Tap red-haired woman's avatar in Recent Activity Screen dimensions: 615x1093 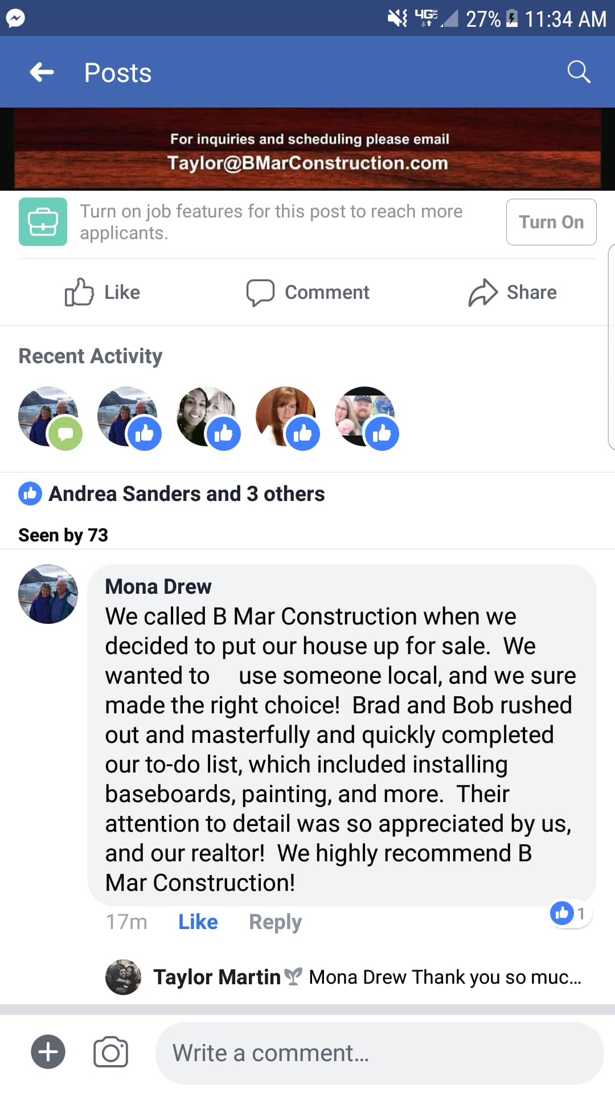pyautogui.click(x=286, y=417)
